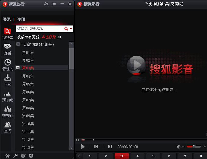
Task: Skip to next episode button
Action: [x=110, y=147]
